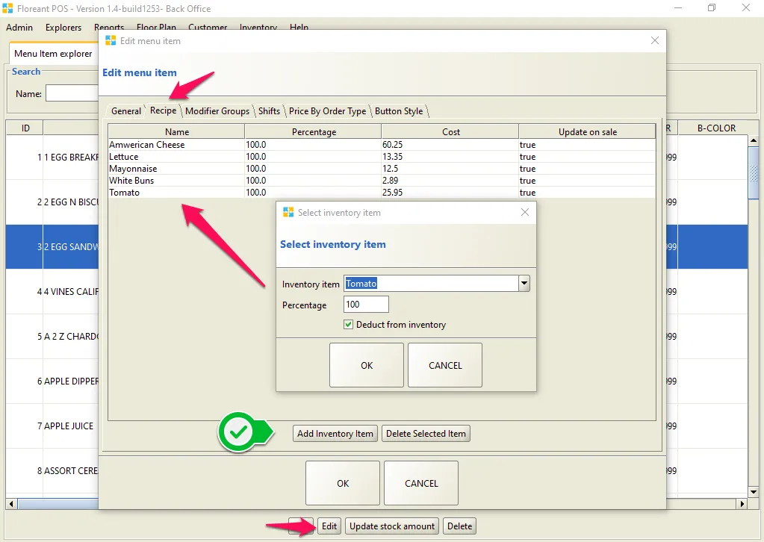Open the Inventory item dropdown arrow

524,284
